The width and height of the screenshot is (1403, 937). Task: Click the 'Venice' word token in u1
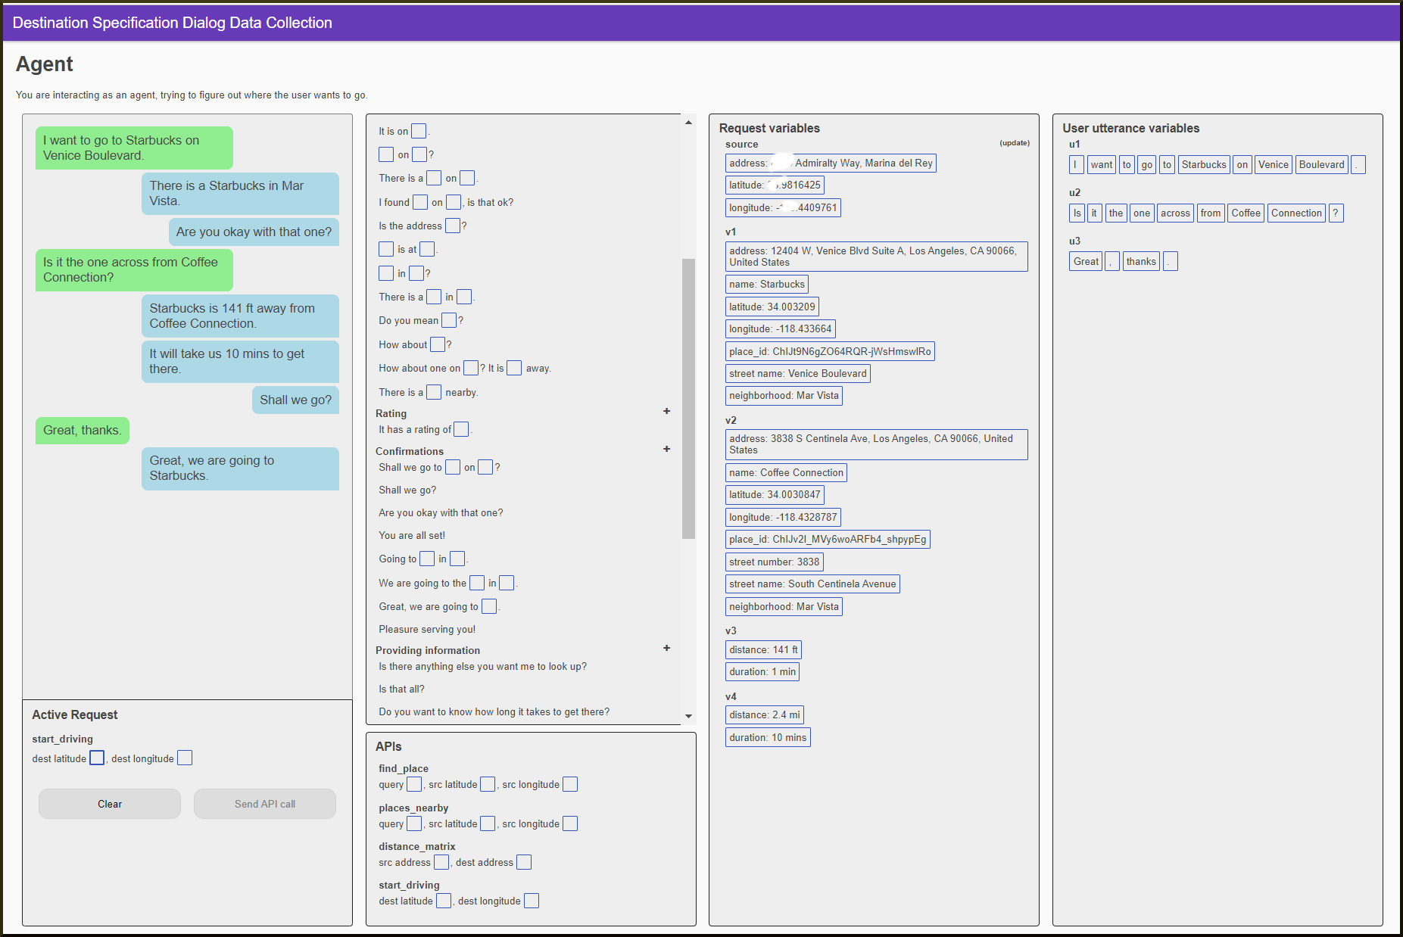[1273, 165]
